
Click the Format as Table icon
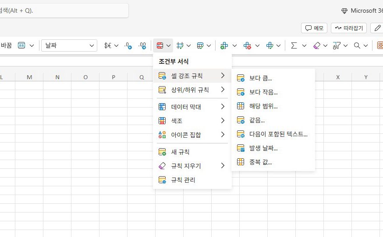(200, 45)
